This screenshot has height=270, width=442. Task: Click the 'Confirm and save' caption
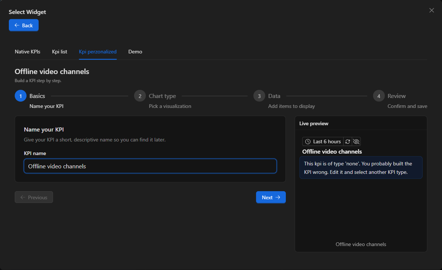click(407, 106)
